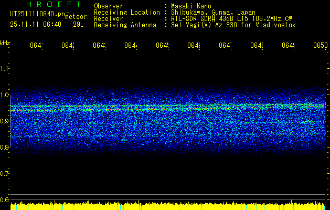Click the 0.6 frequency axis label

click(x=5, y=200)
